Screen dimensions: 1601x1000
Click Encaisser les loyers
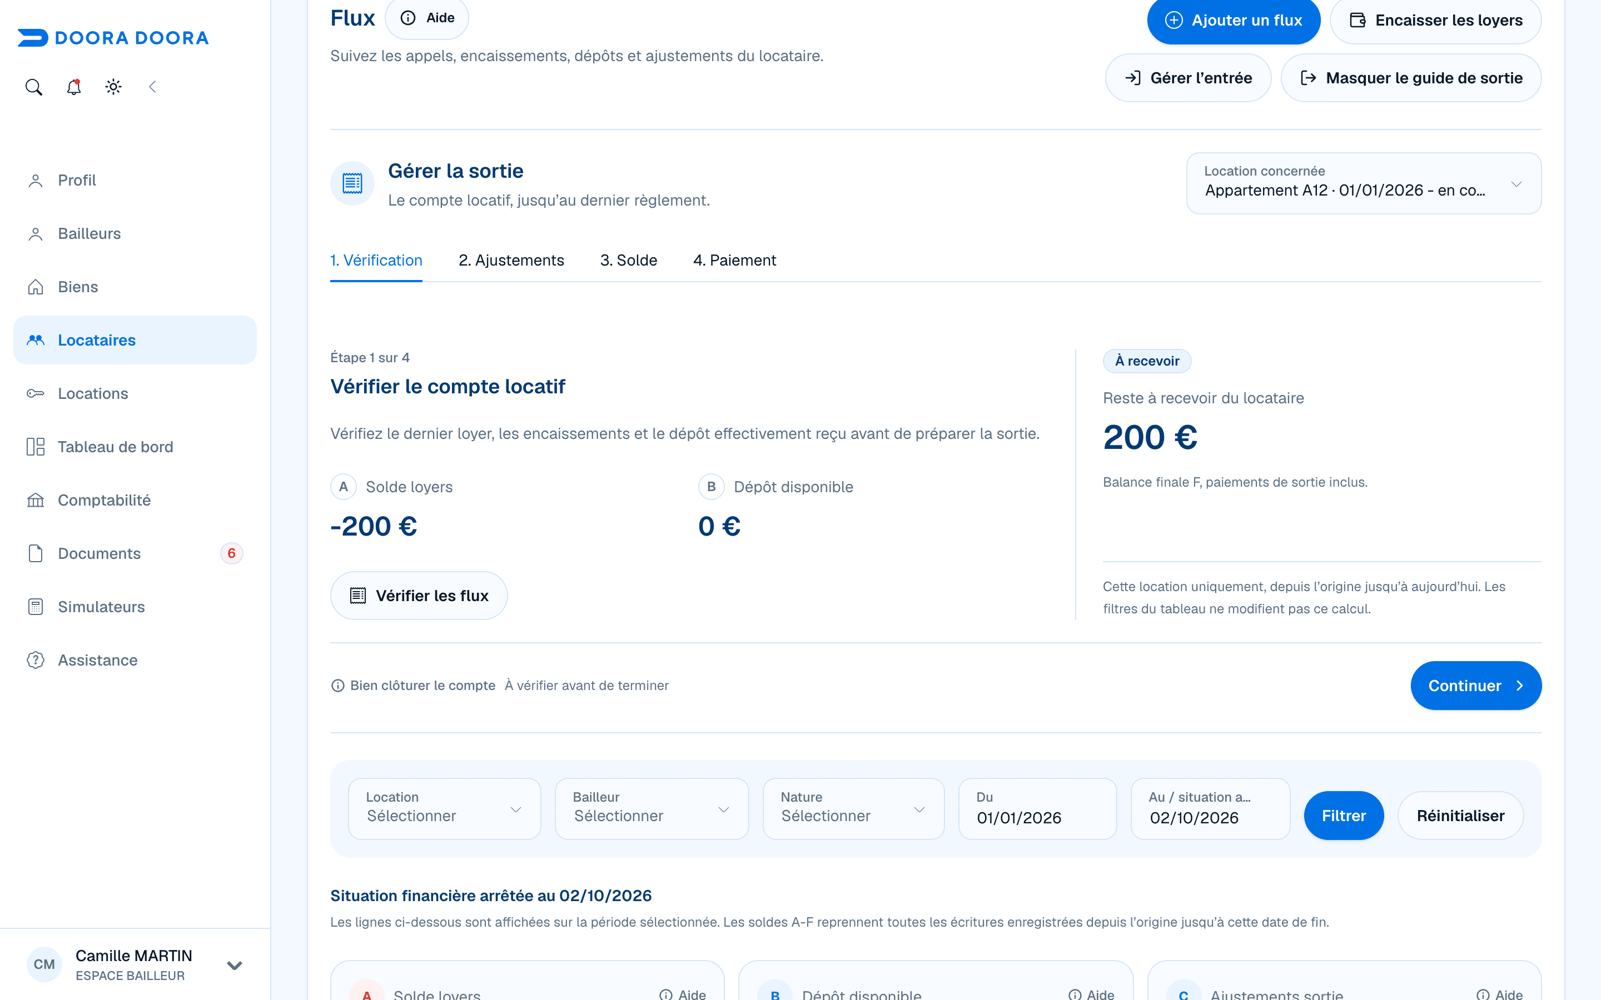pos(1435,21)
